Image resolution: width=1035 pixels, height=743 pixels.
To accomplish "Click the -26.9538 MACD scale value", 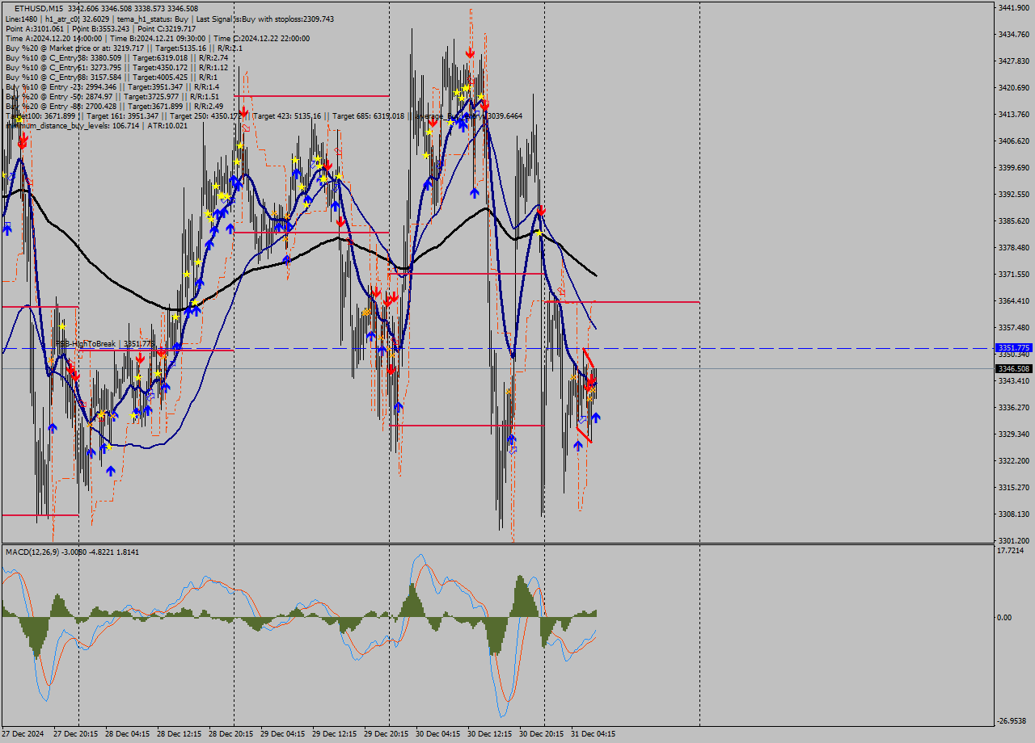I will (1012, 721).
